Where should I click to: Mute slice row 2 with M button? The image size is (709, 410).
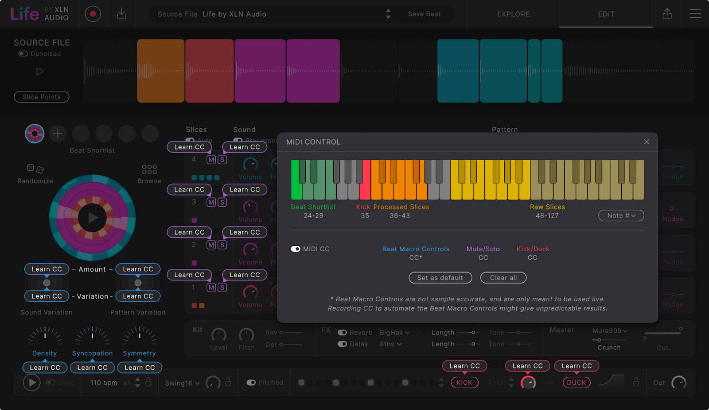pyautogui.click(x=211, y=245)
